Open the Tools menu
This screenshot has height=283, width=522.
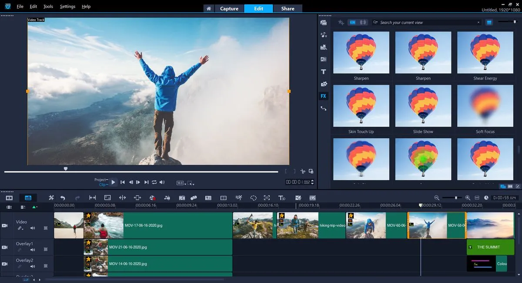48,6
